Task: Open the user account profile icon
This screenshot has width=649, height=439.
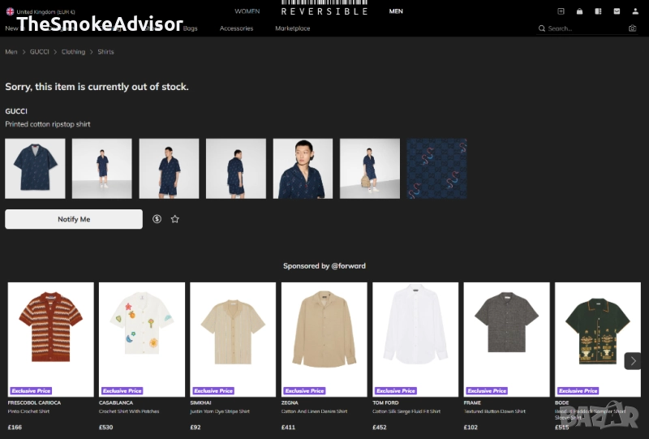Action: (635, 11)
